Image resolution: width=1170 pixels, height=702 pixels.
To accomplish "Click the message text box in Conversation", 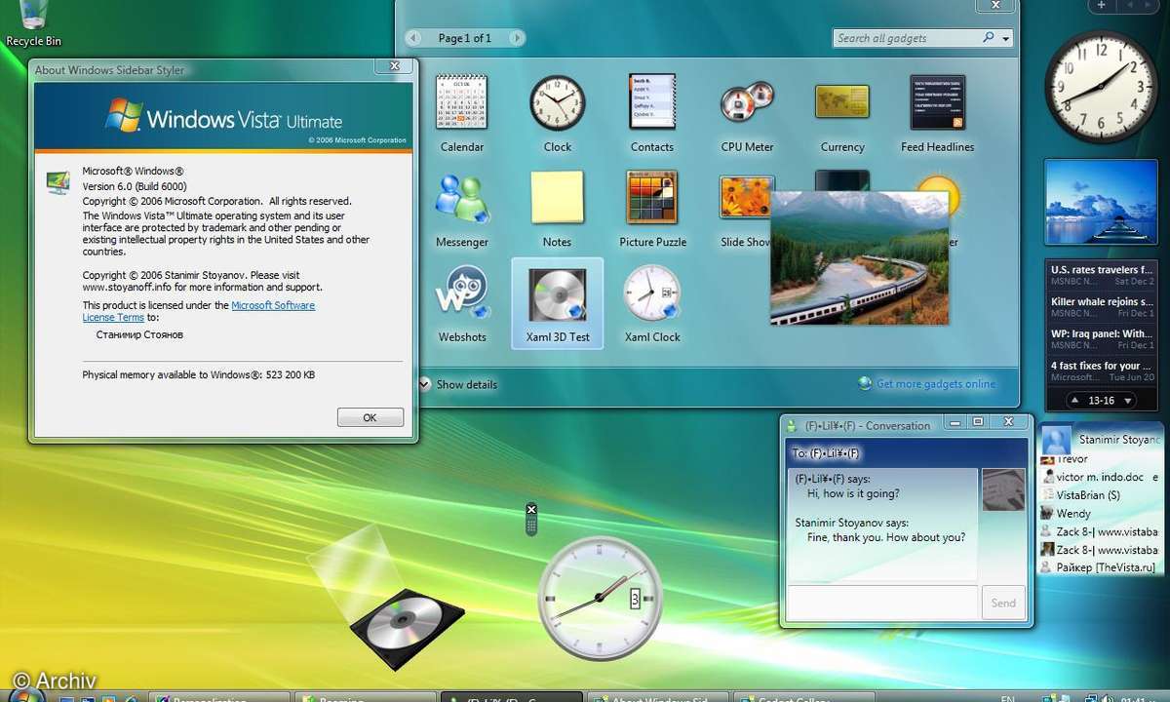I will 881,603.
